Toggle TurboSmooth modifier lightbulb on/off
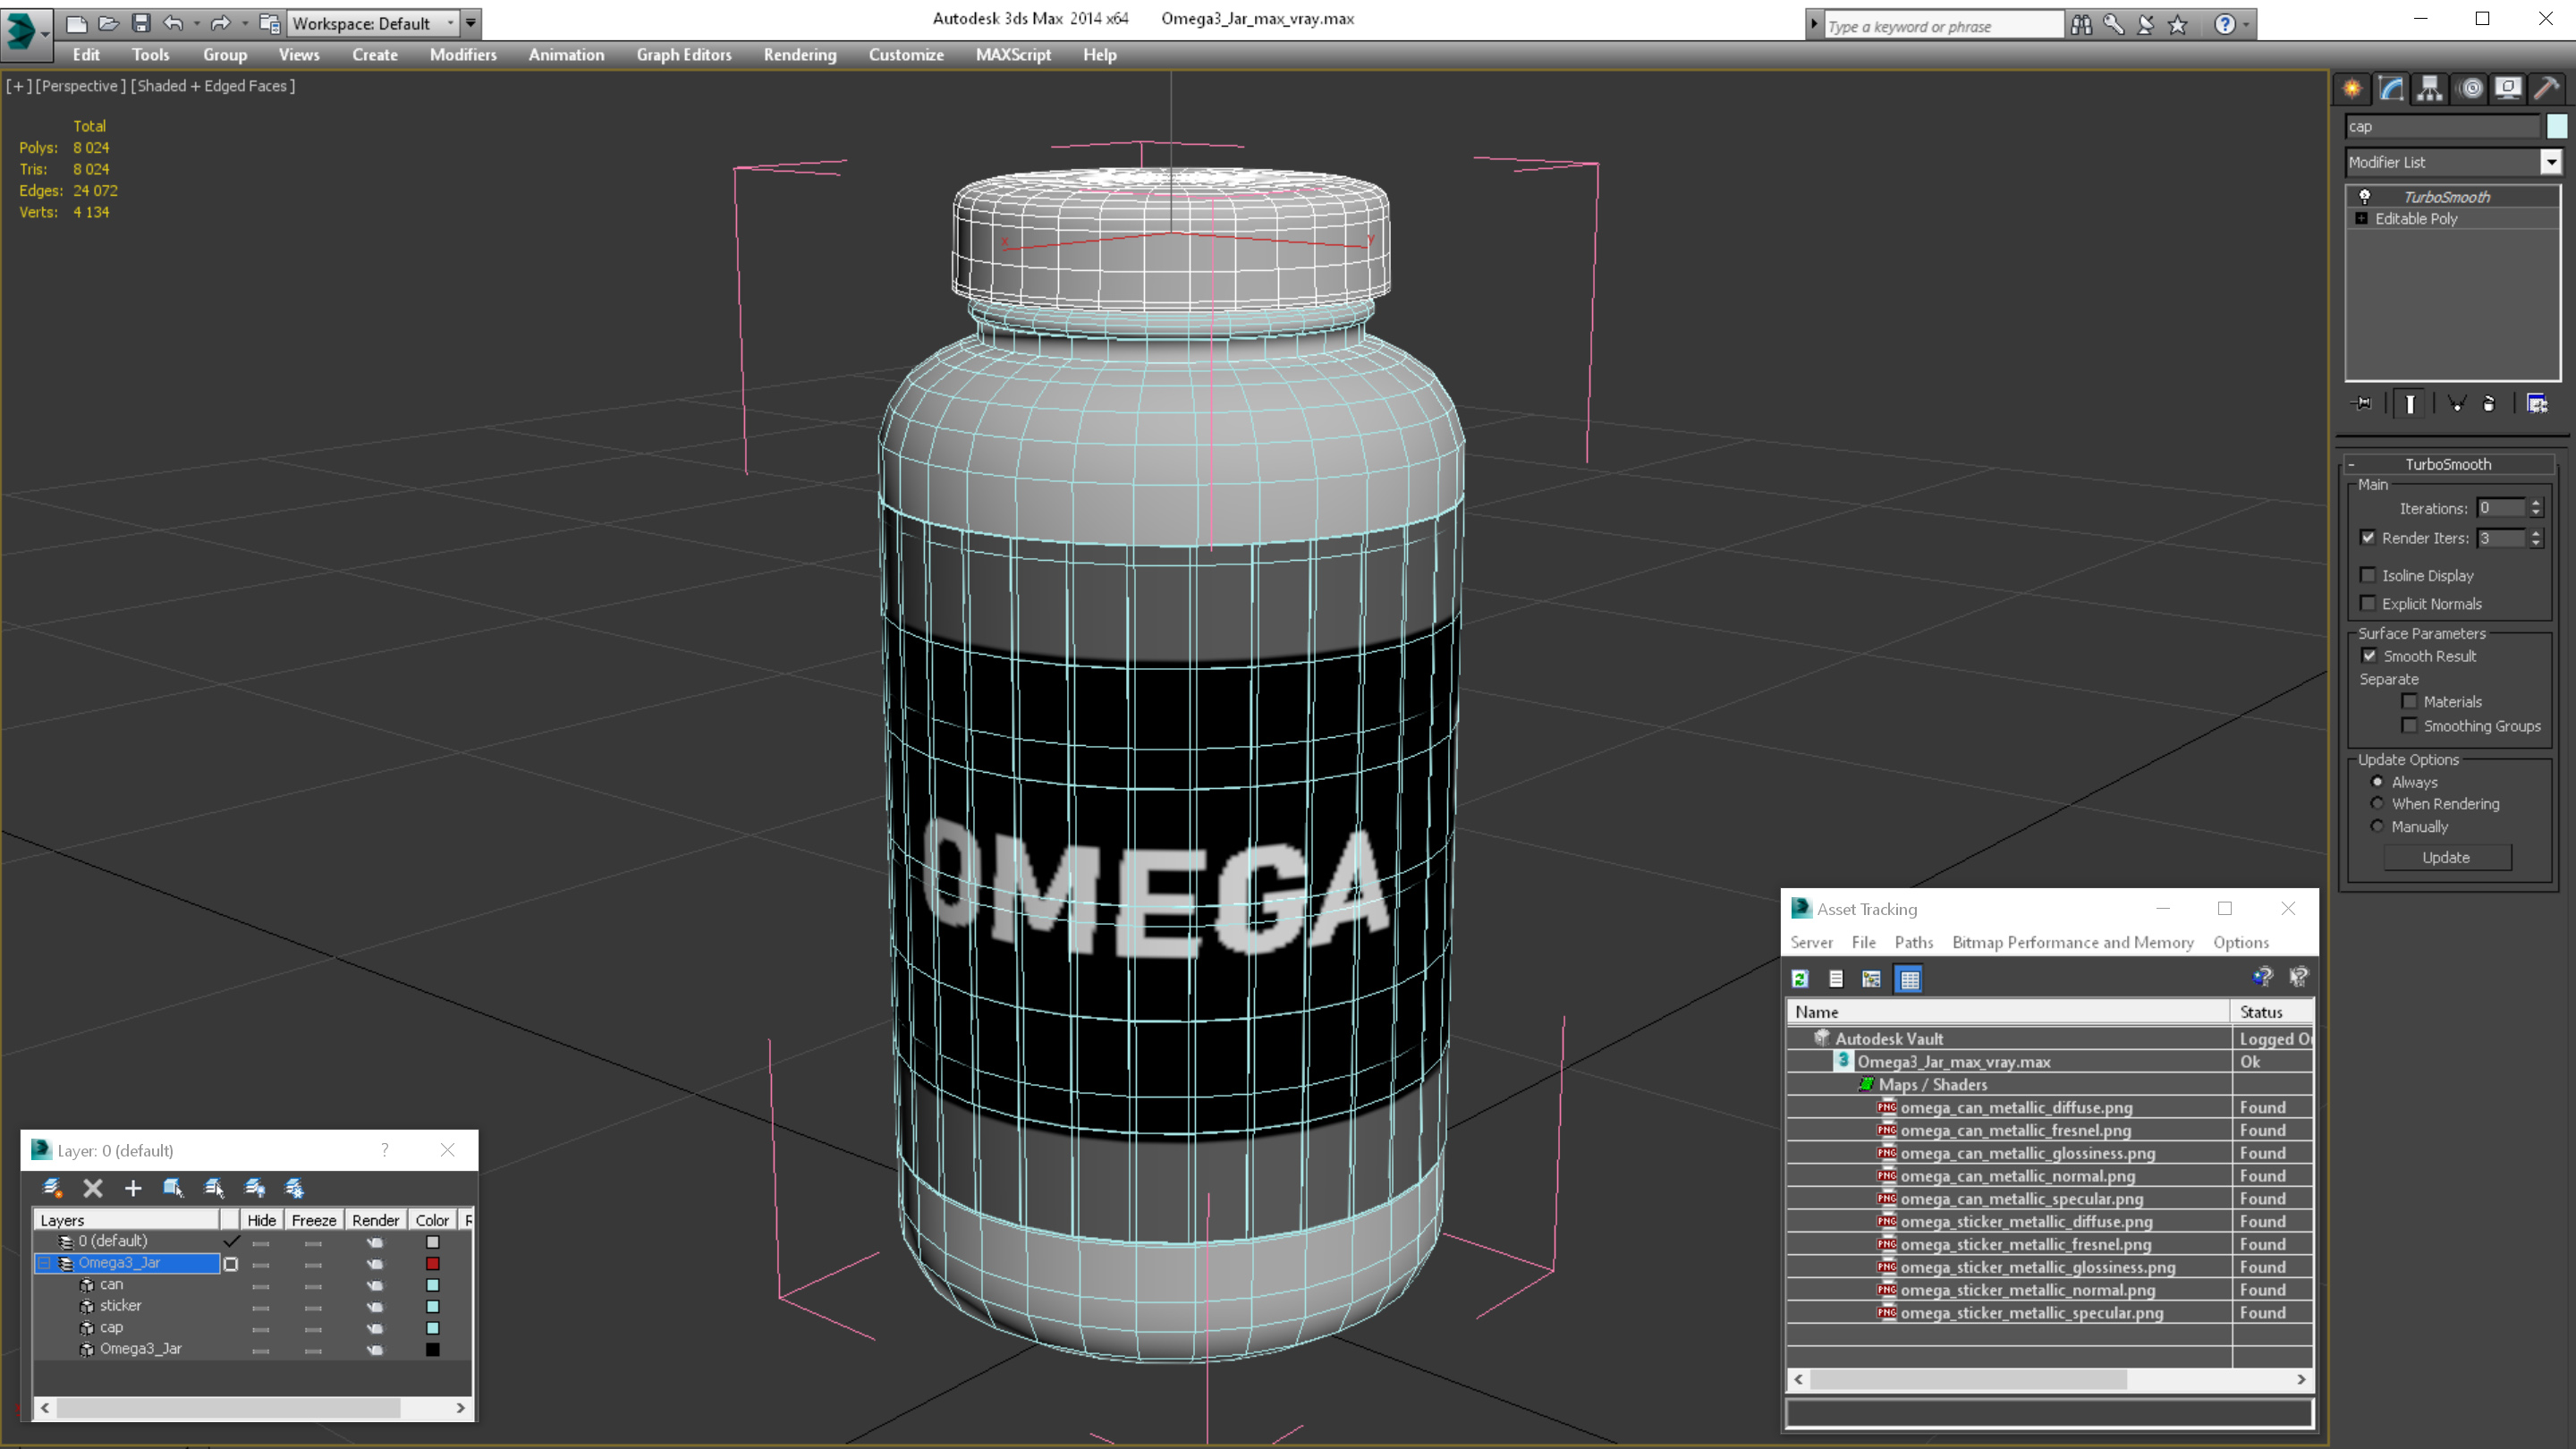2576x1449 pixels. click(x=2365, y=197)
